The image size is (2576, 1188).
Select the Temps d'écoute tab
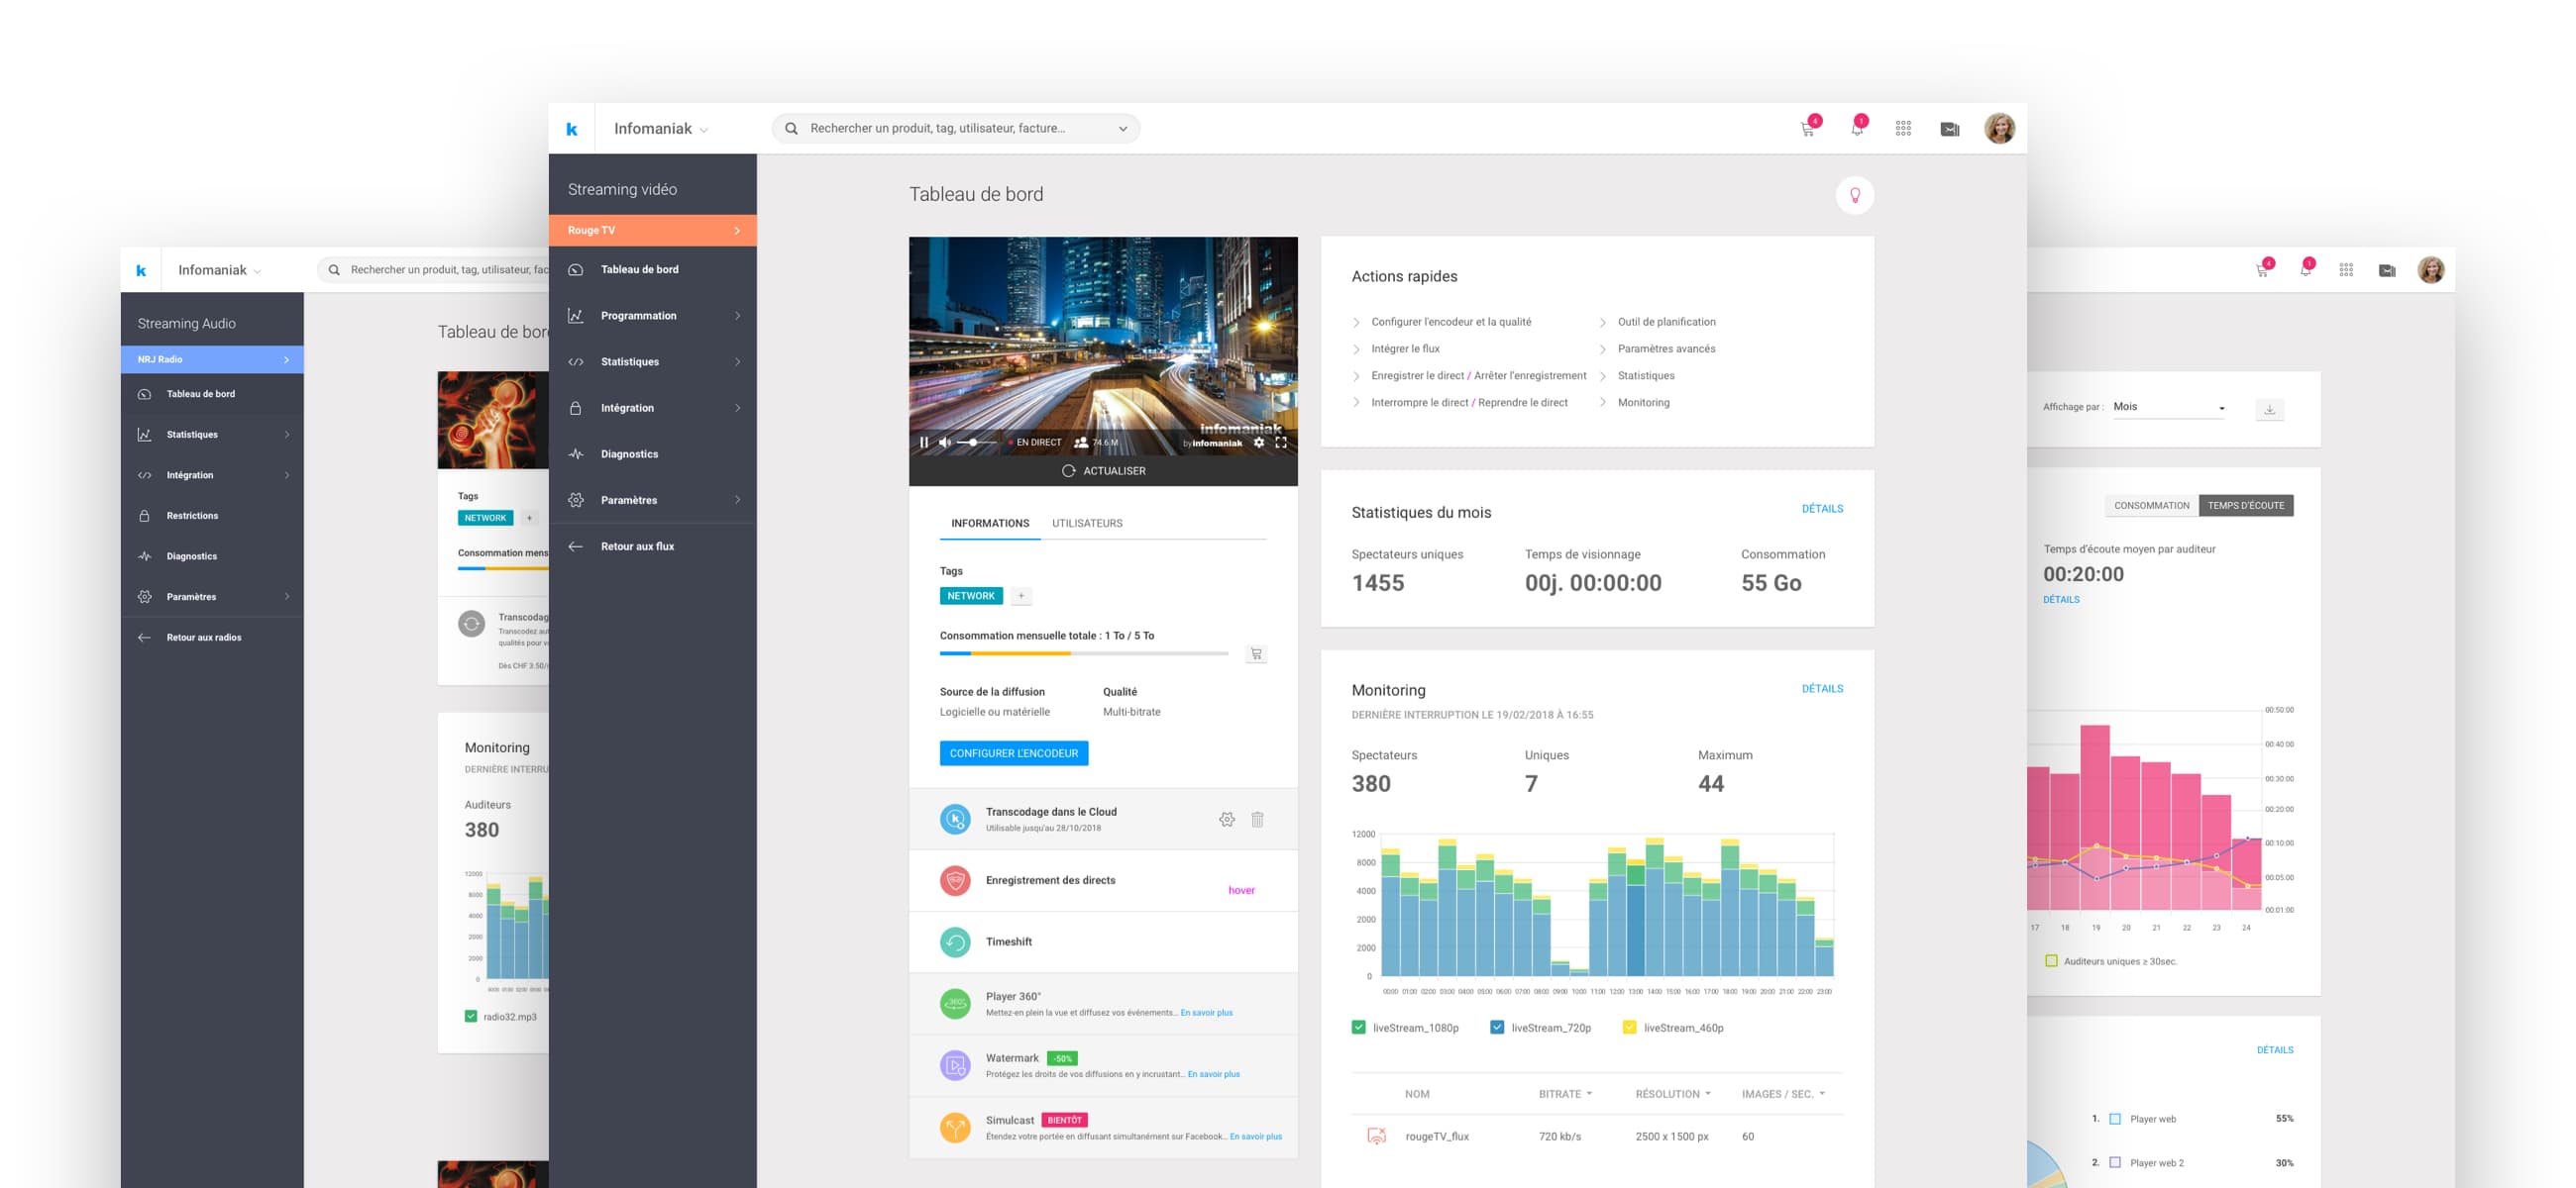click(2245, 506)
